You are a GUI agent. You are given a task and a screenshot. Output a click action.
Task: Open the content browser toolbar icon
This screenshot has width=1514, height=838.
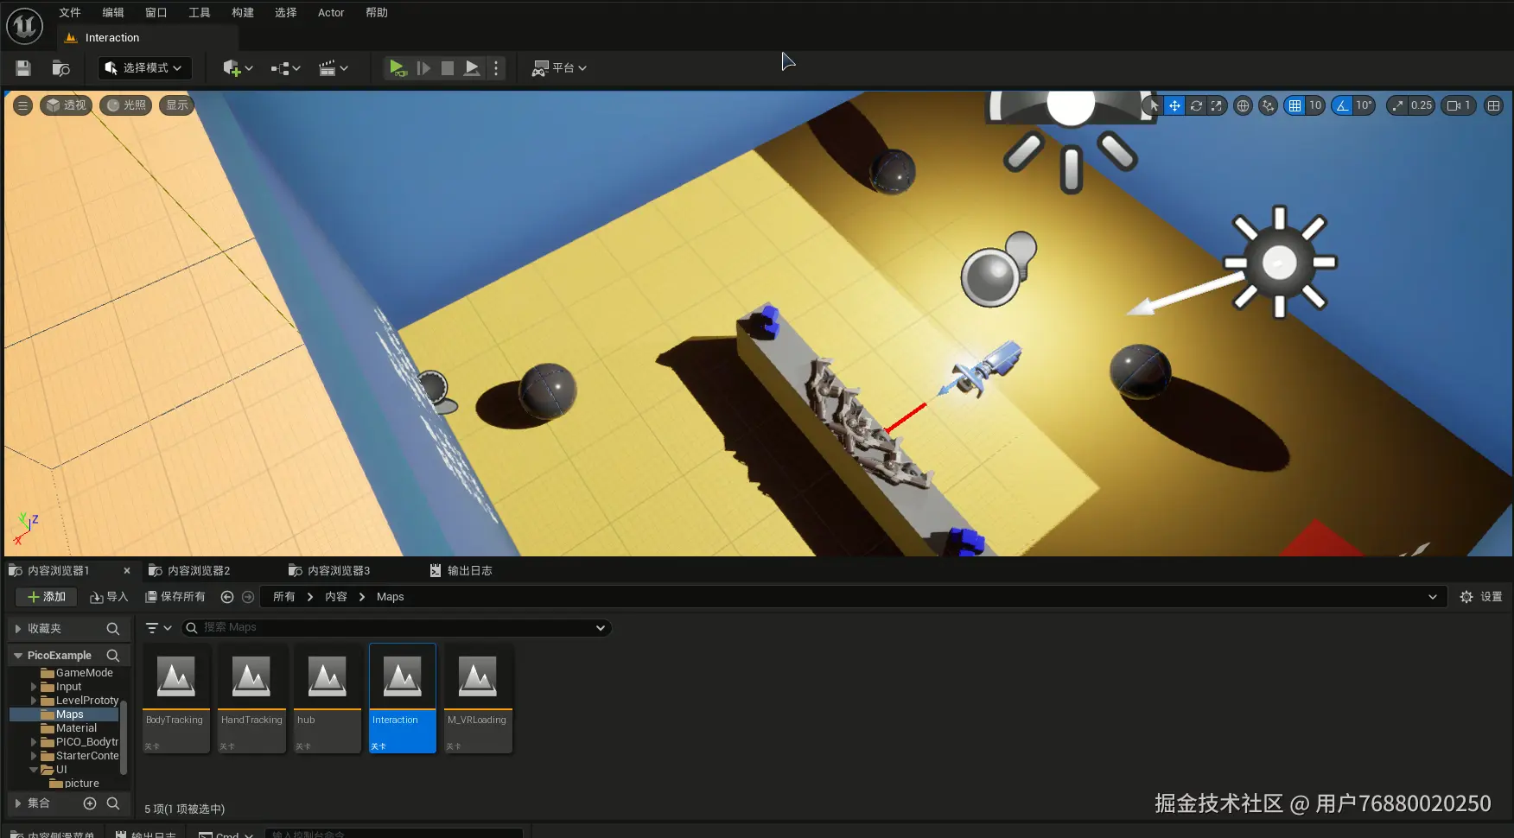point(60,68)
